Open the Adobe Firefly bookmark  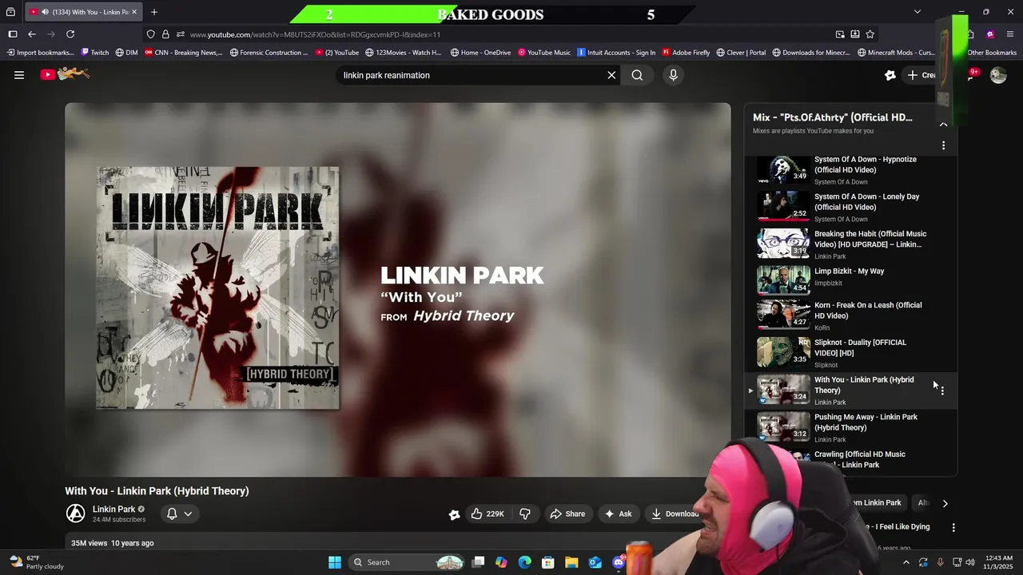point(686,53)
